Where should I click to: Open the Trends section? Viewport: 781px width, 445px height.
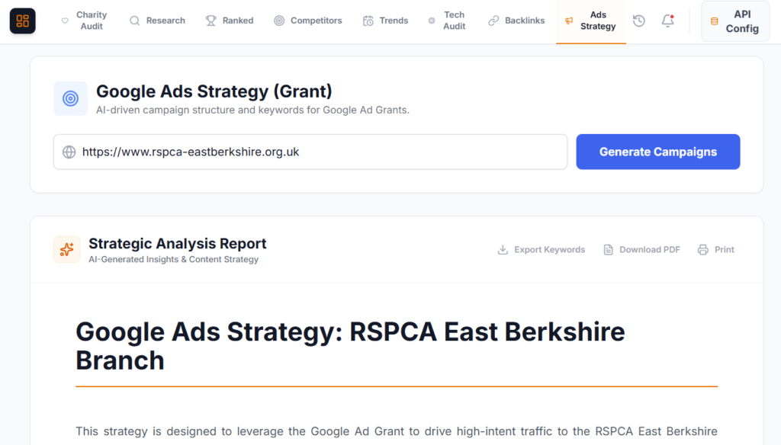coord(385,21)
